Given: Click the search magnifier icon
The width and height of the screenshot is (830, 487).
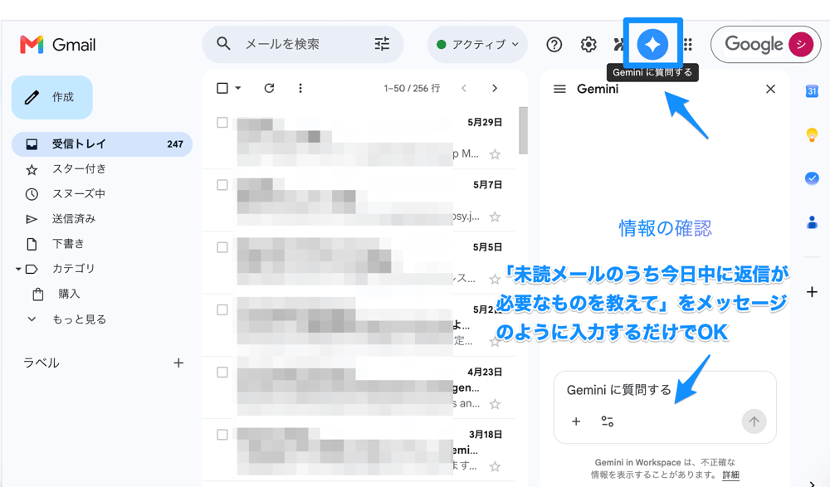Looking at the screenshot, I should click(223, 44).
